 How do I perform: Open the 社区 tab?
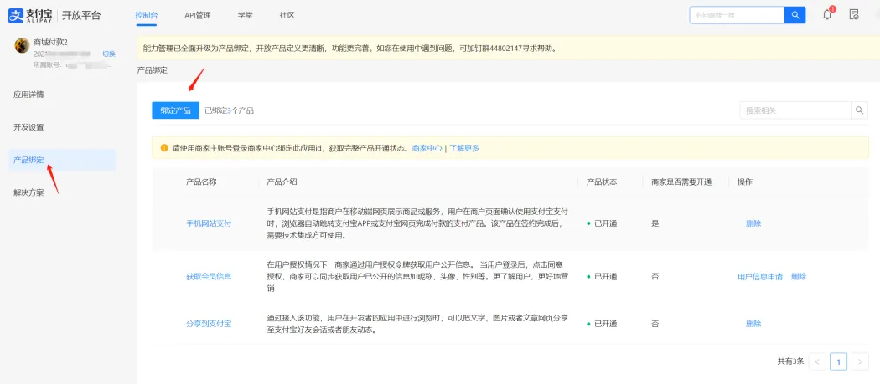[x=287, y=15]
